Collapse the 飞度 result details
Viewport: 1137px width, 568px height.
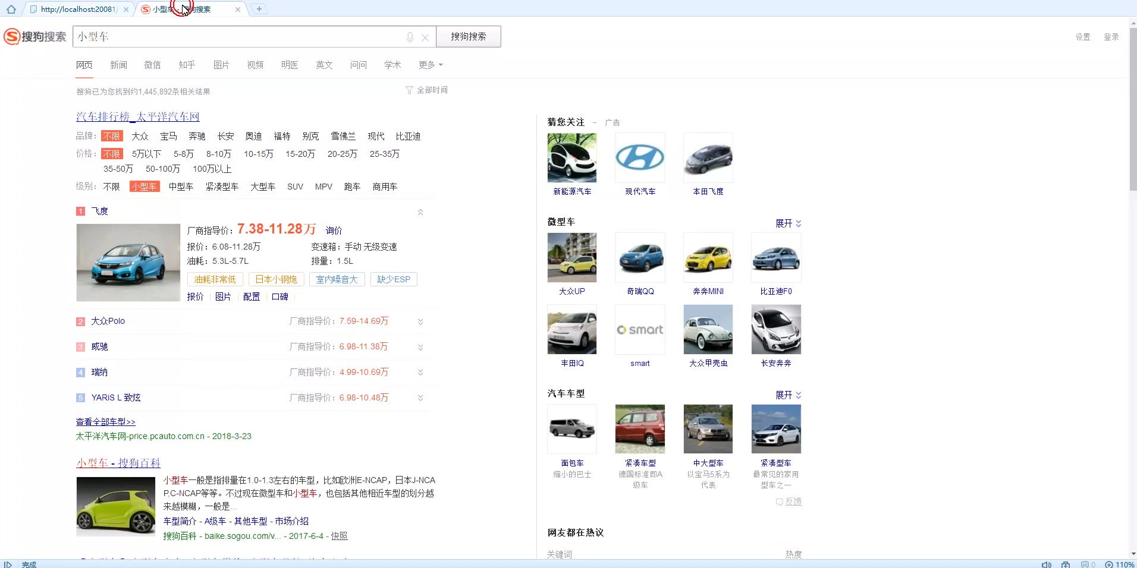[420, 212]
